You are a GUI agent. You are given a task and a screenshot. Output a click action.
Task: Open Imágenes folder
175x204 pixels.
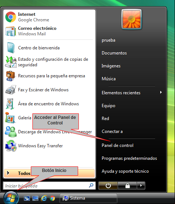(x=111, y=66)
